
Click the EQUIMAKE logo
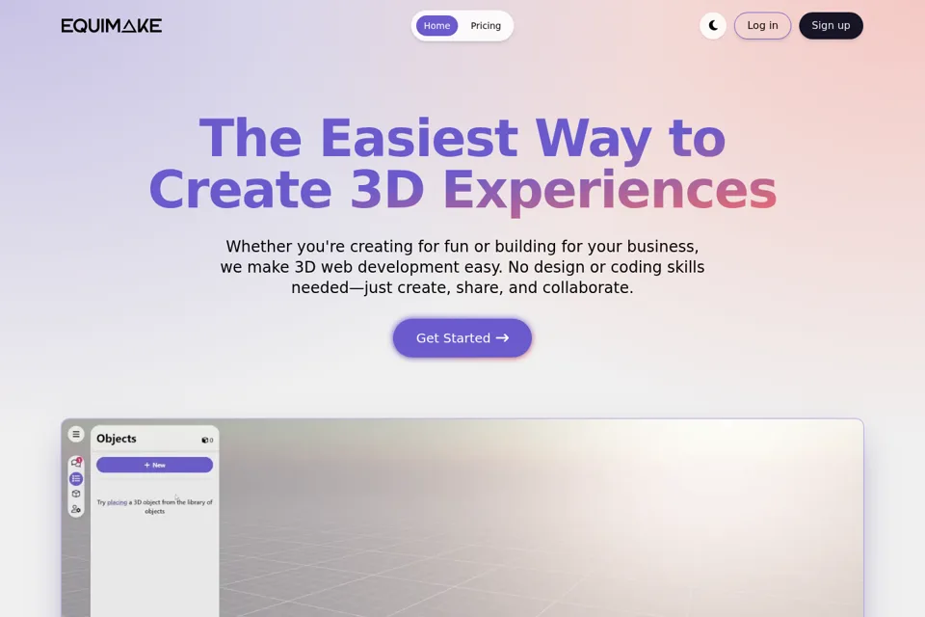tap(112, 25)
